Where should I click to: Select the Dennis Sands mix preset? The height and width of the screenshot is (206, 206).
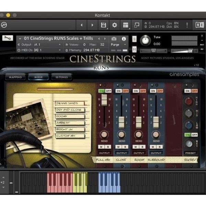[x=70, y=103]
